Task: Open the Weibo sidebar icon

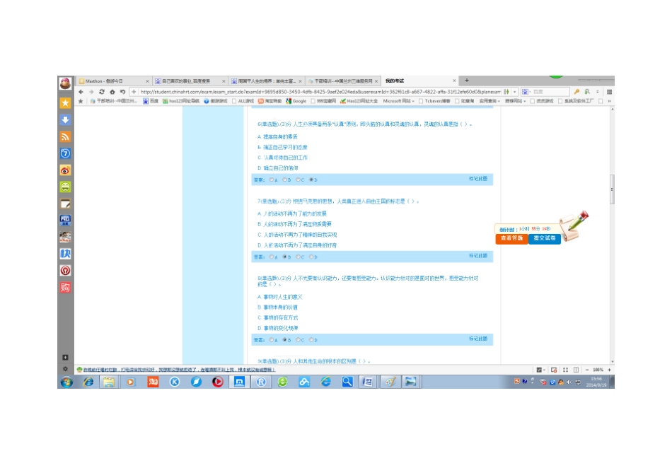Action: coord(65,170)
